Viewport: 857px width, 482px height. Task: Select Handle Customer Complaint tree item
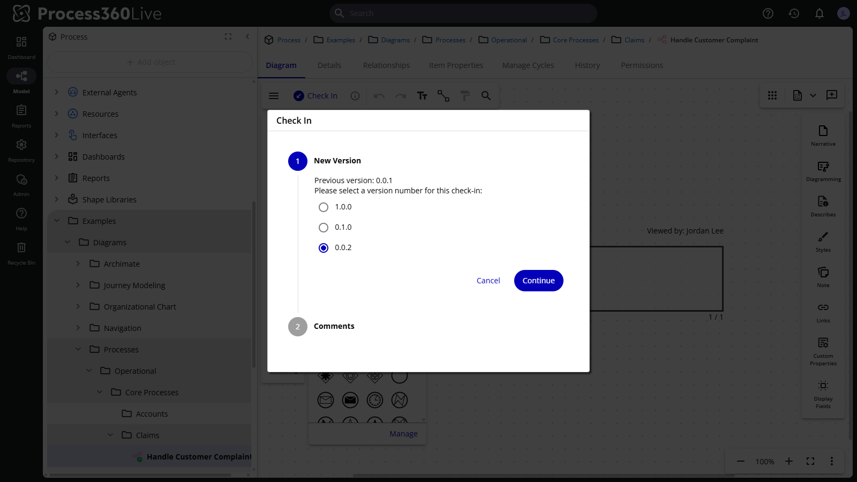pos(149,456)
